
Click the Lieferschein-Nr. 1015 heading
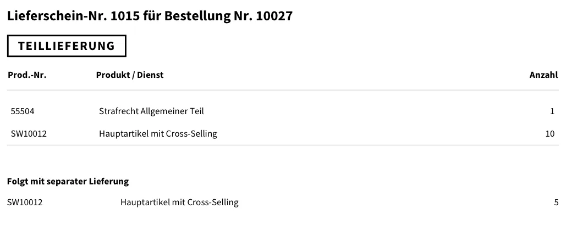(x=150, y=16)
